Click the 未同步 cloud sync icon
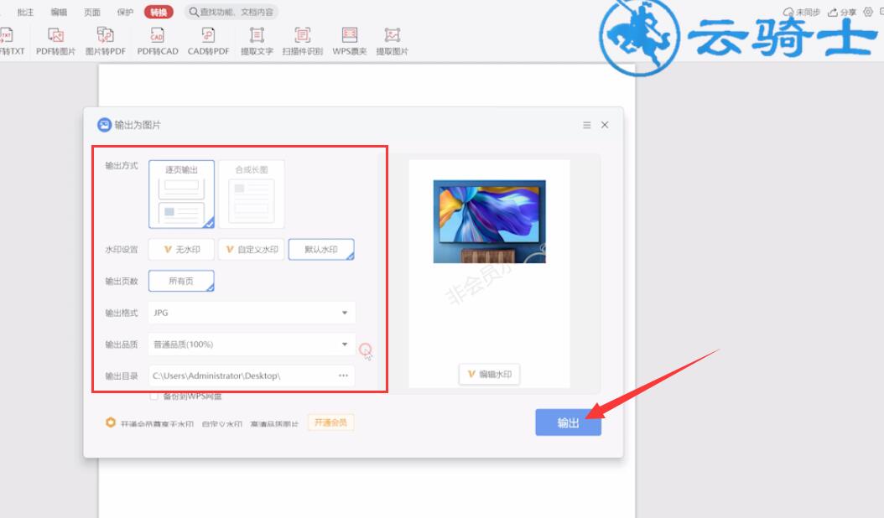Viewport: 884px width, 518px height. (x=788, y=12)
